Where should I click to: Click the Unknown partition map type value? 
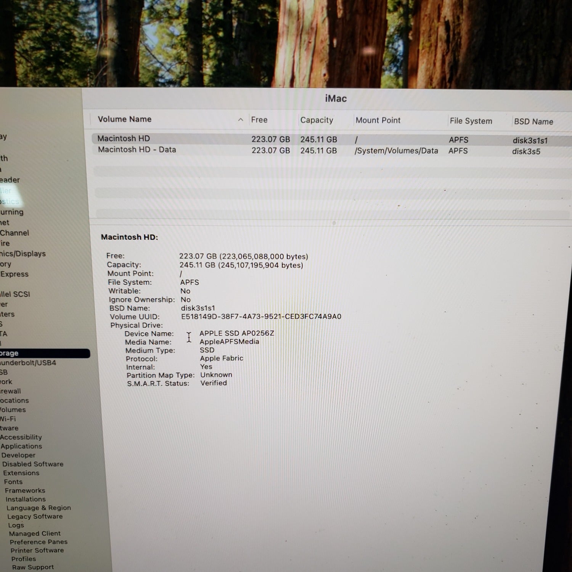click(216, 375)
